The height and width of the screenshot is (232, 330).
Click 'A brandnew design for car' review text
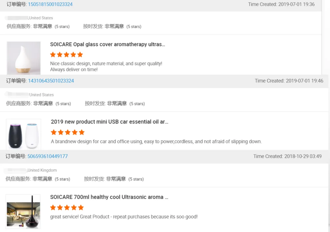156,142
